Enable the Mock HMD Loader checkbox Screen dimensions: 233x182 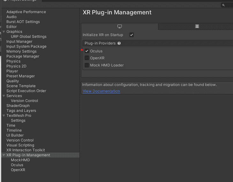(87, 65)
